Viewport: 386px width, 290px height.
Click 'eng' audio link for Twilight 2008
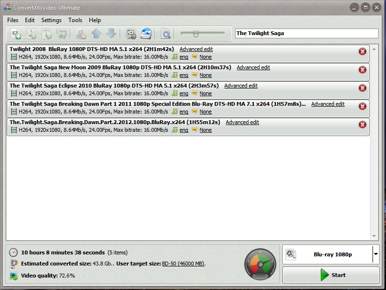pos(184,57)
